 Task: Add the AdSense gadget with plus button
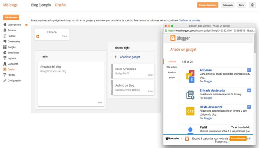(249, 70)
